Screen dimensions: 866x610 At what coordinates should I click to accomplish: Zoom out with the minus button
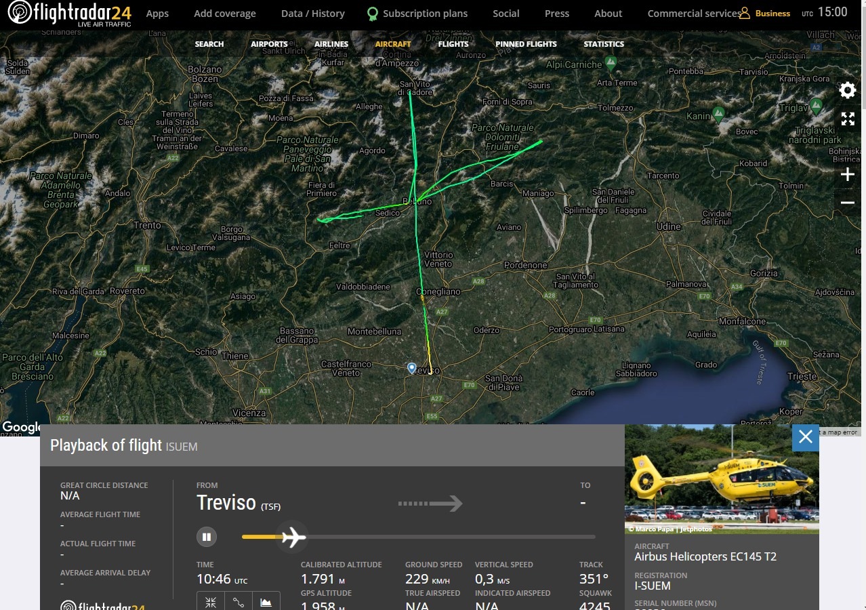click(x=847, y=203)
